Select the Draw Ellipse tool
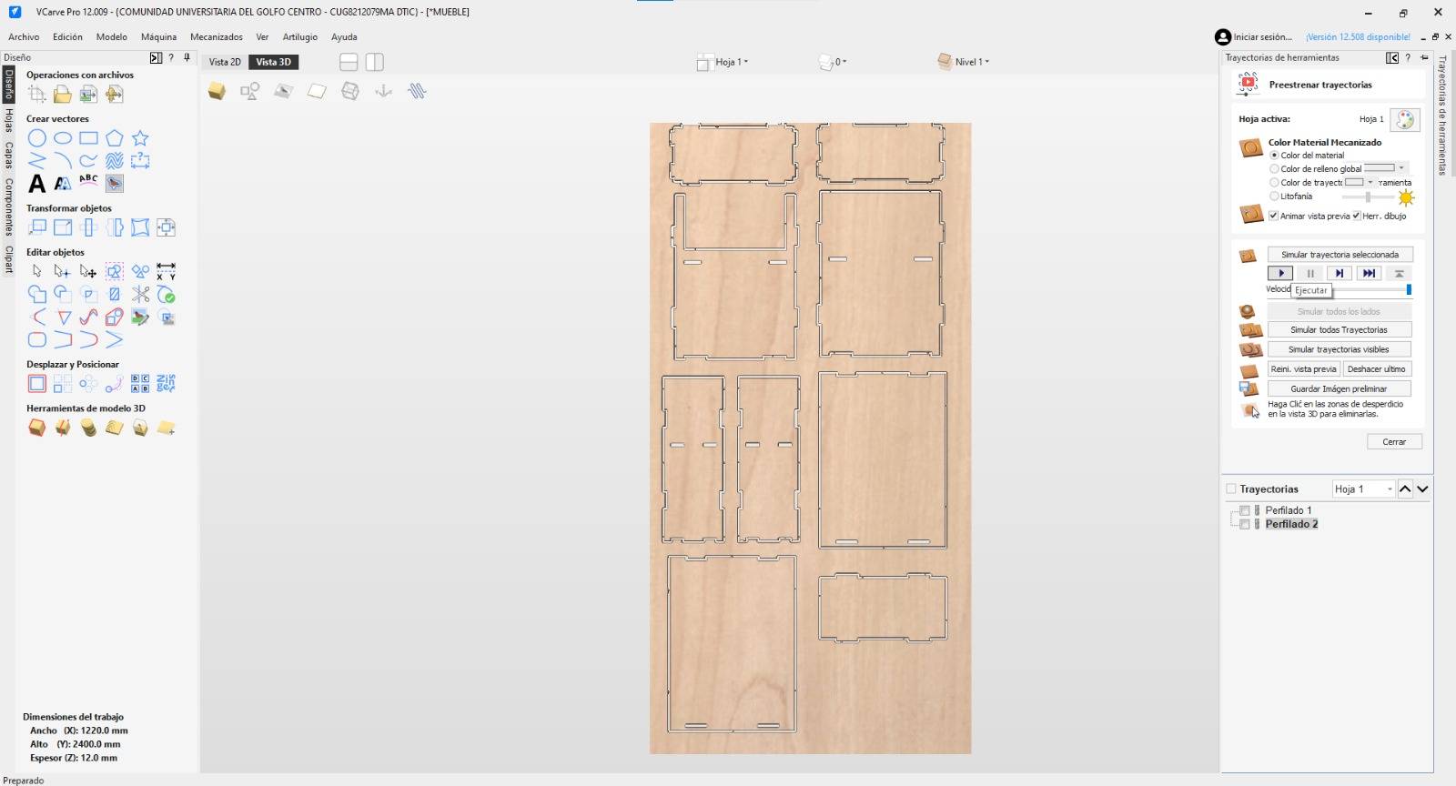This screenshot has width=1456, height=786. 63,138
